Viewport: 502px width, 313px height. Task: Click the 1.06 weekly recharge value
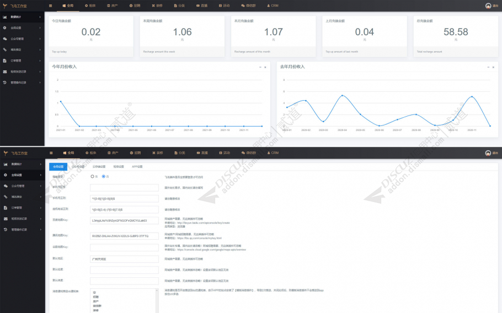click(182, 32)
